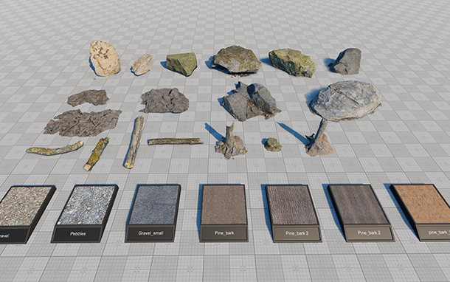Image resolution: width=450 pixels, height=282 pixels.
Task: Click the horizontal log piece
Action: (x=176, y=141)
